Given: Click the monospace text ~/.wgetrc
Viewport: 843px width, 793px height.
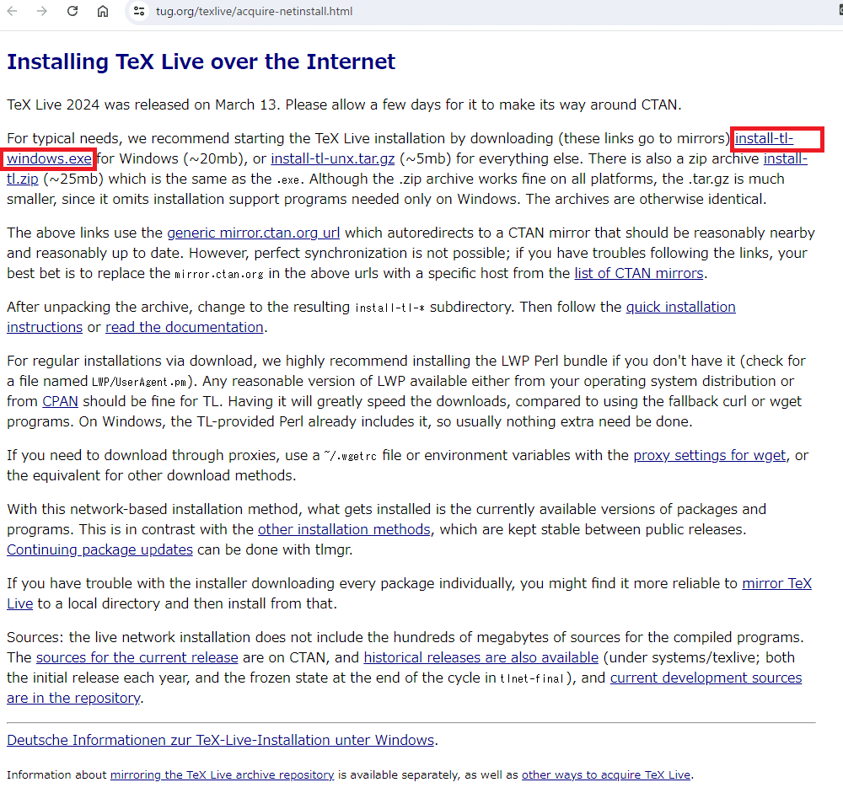Looking at the screenshot, I should [351, 457].
